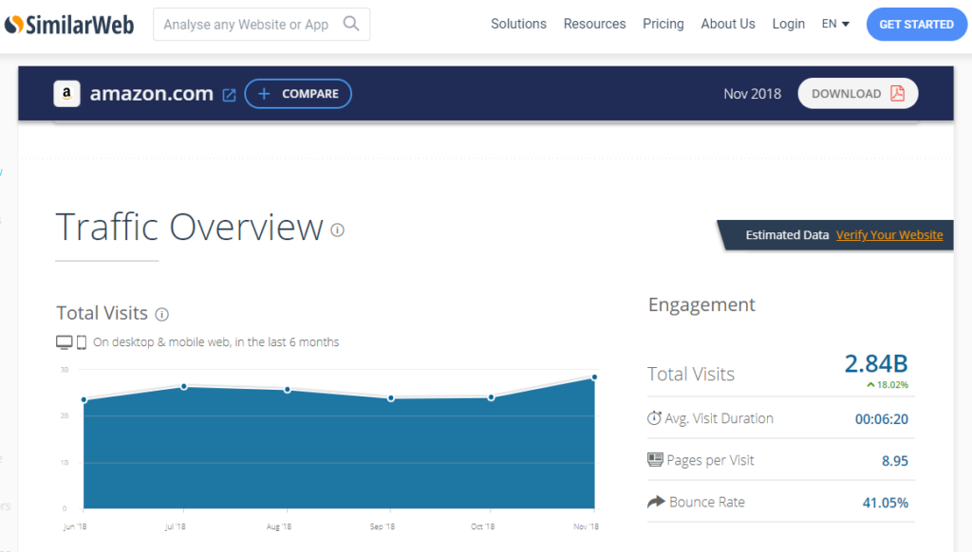Click the 2.84B total visits value

pyautogui.click(x=876, y=363)
